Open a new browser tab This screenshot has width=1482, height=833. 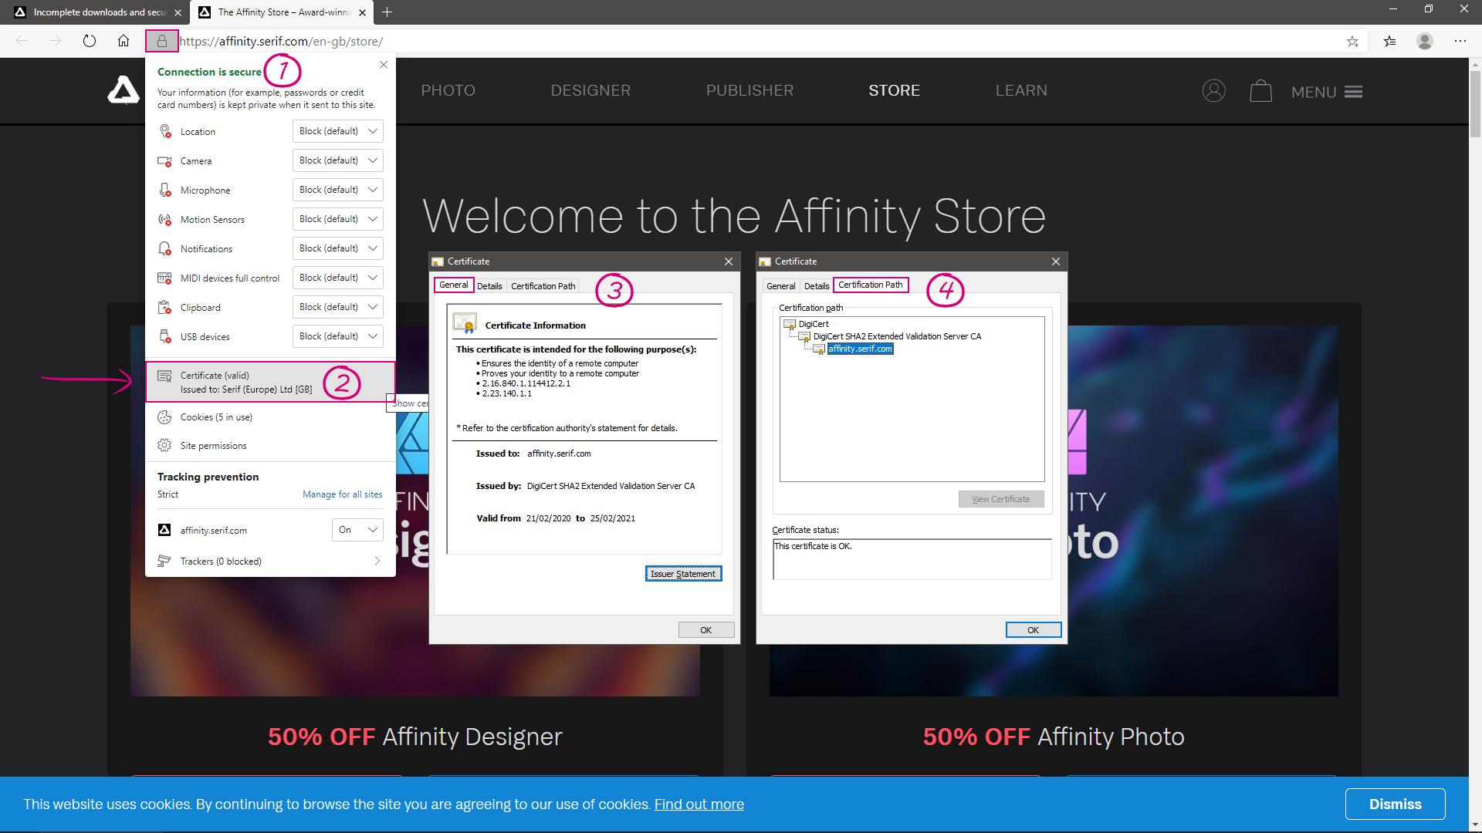387,12
